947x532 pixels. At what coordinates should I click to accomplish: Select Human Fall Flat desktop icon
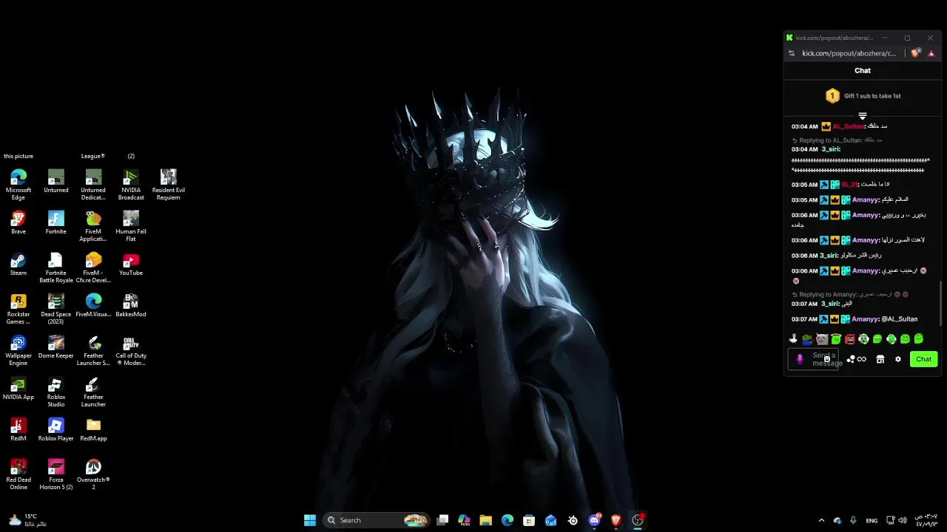131,226
